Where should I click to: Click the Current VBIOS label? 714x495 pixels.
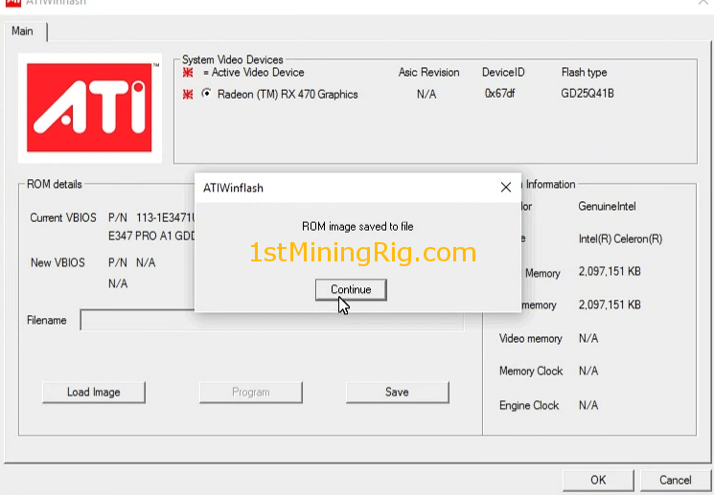pos(63,218)
